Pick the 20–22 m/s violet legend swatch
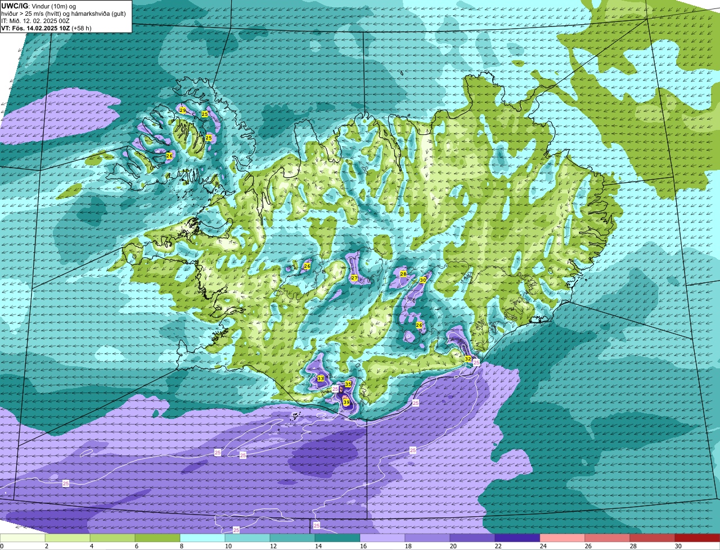The image size is (720, 550). [x=472, y=538]
